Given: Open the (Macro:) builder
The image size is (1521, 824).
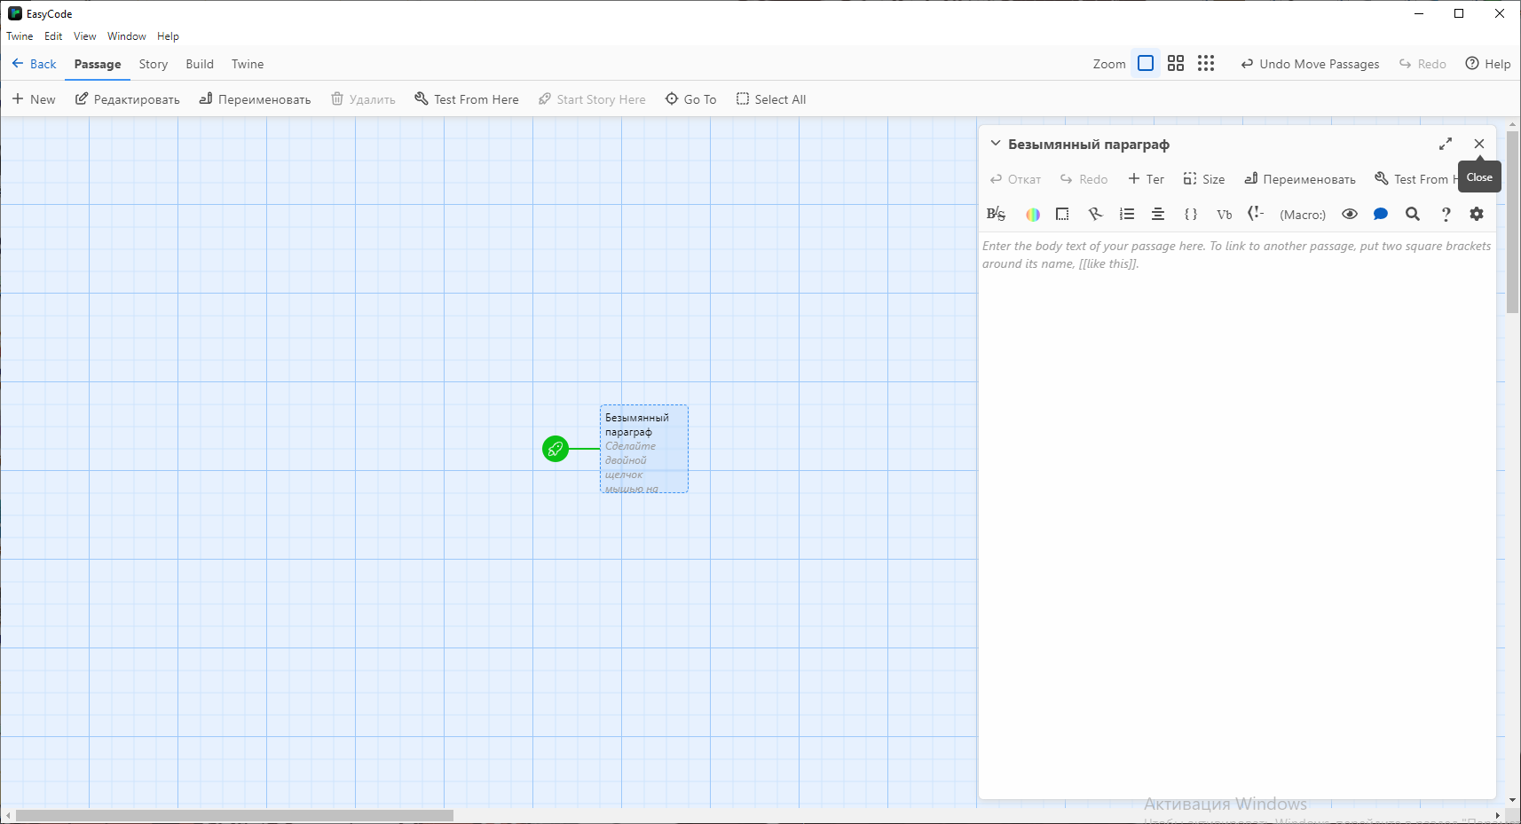Looking at the screenshot, I should click(1302, 215).
